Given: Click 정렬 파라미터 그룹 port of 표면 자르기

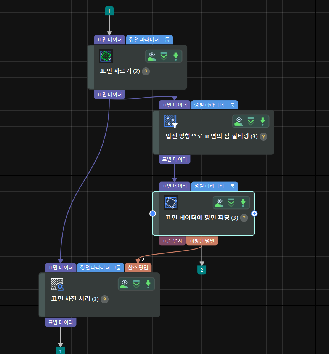Looking at the screenshot, I should [x=149, y=40].
